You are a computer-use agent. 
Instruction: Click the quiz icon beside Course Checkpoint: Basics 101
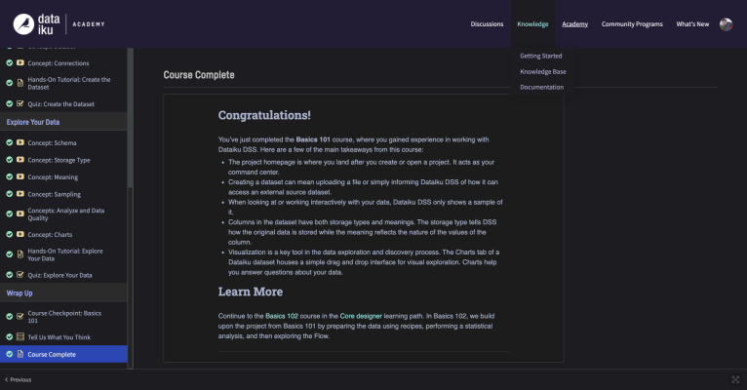pos(20,316)
